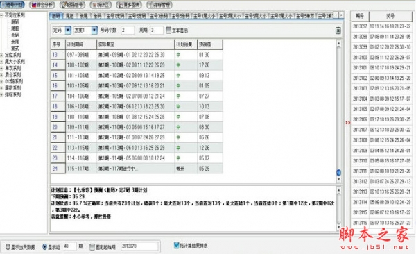416x254 pixels.
Task: Click the green result icon in row 16
Action: point(178,86)
